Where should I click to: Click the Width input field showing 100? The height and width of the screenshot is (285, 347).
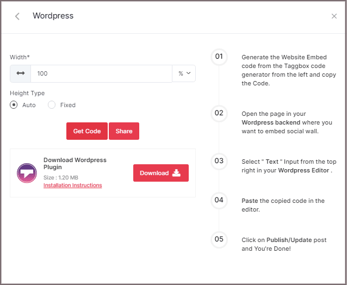click(101, 73)
